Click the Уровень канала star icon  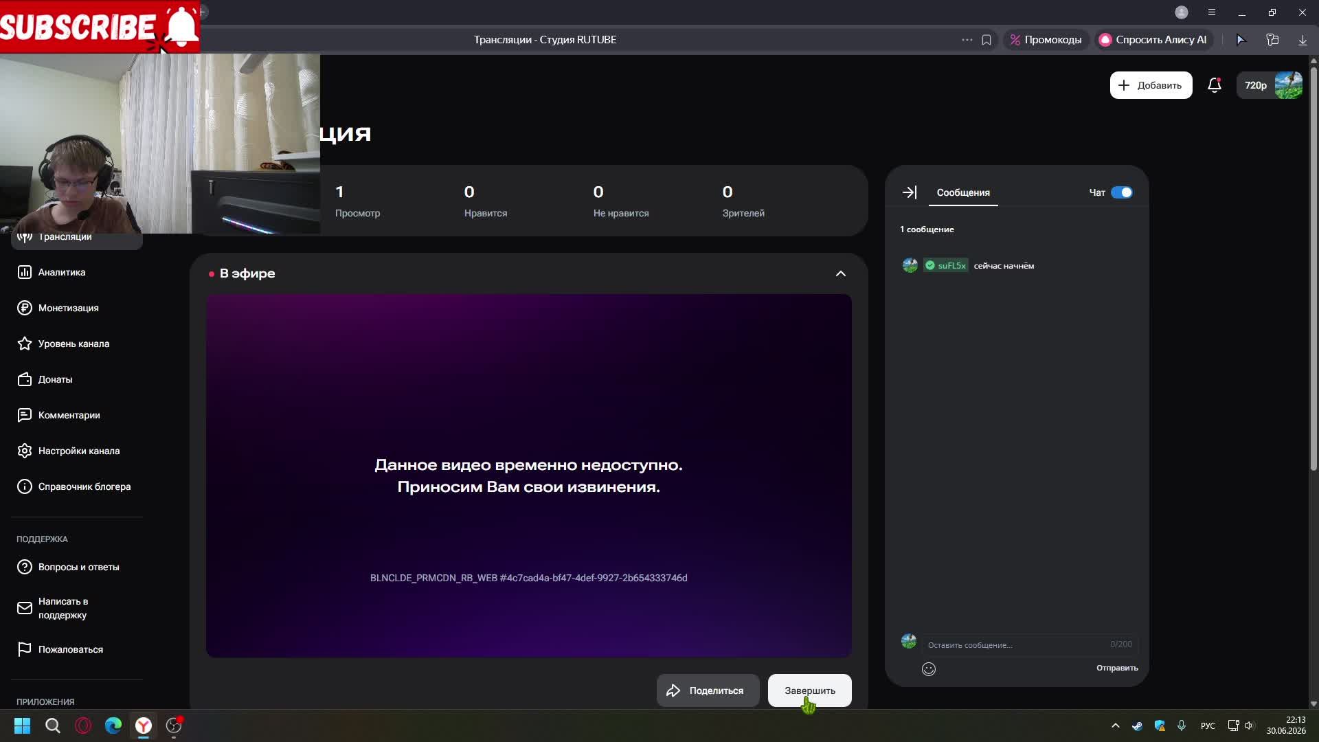(25, 344)
